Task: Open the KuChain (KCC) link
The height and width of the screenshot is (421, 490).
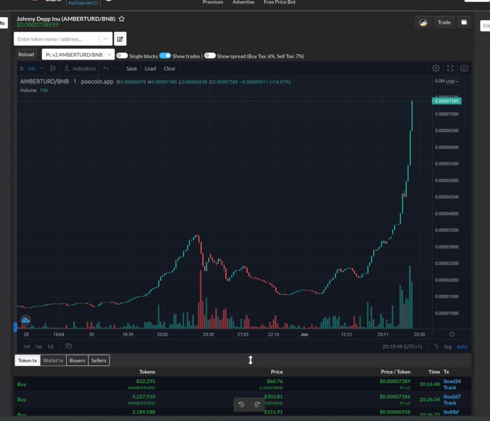Action: click(x=83, y=3)
